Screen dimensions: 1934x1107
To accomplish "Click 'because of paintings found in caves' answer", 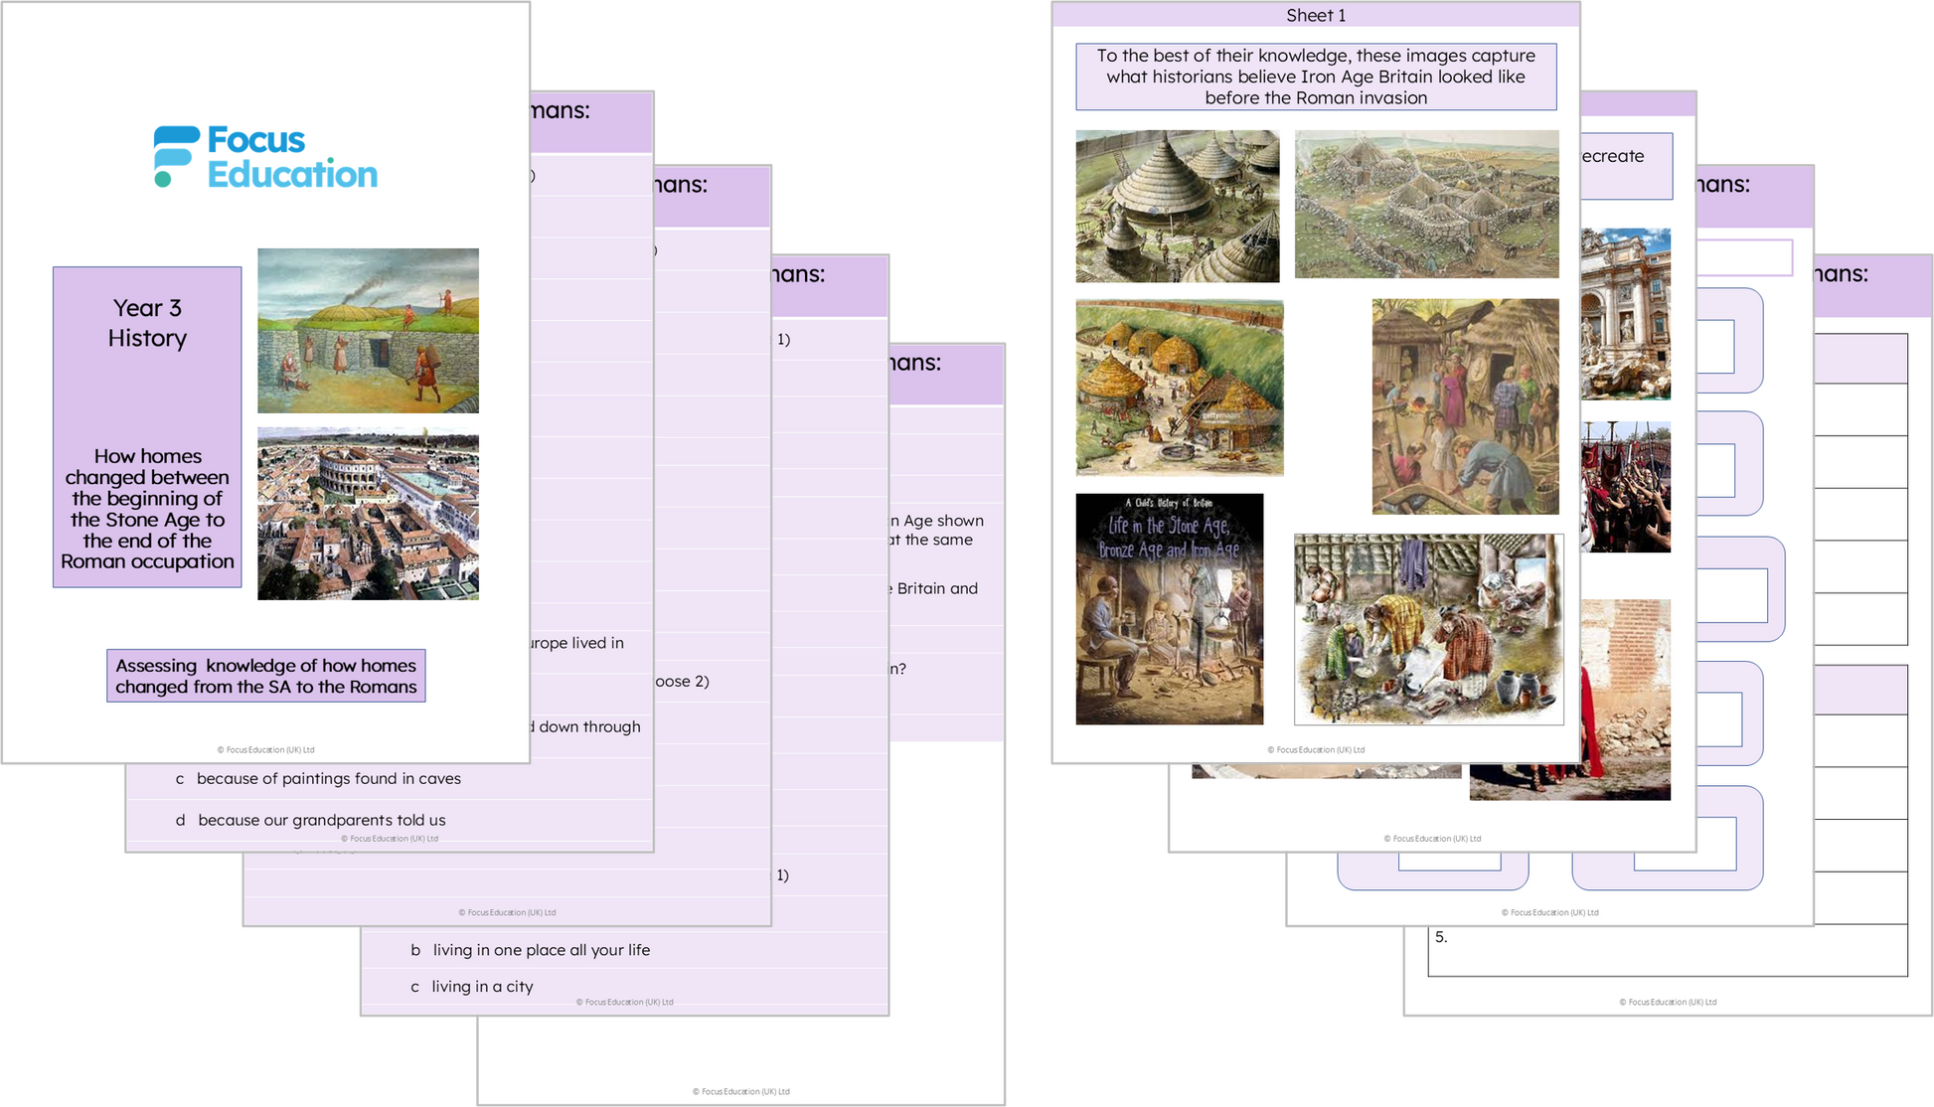I will pos(329,778).
